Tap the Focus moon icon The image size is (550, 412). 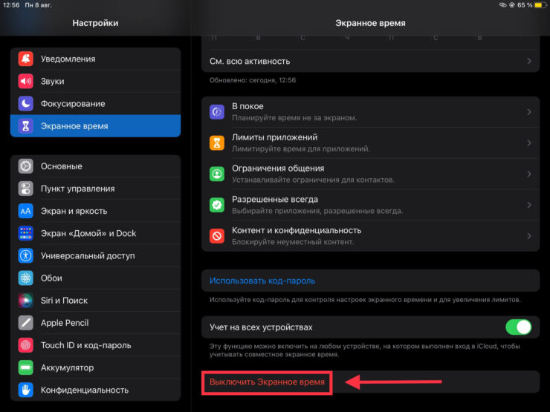[26, 104]
